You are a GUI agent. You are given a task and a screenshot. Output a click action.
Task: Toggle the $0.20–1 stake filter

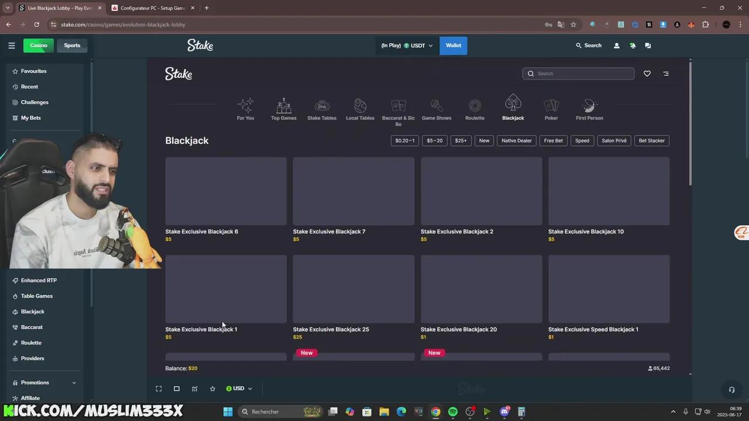click(404, 140)
